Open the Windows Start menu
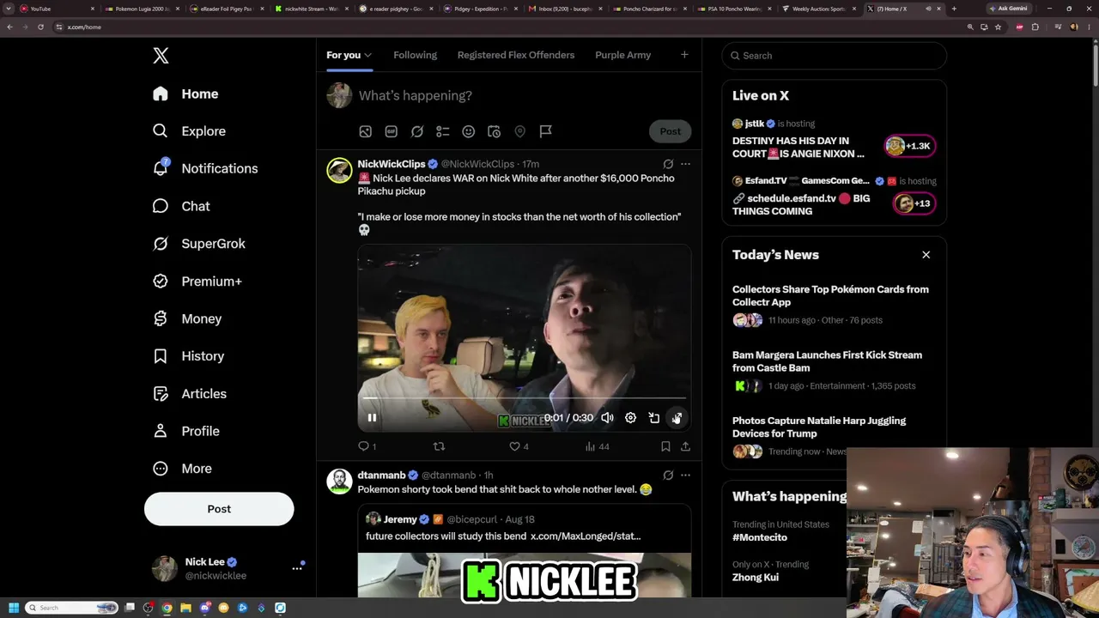The height and width of the screenshot is (618, 1099). point(13,608)
